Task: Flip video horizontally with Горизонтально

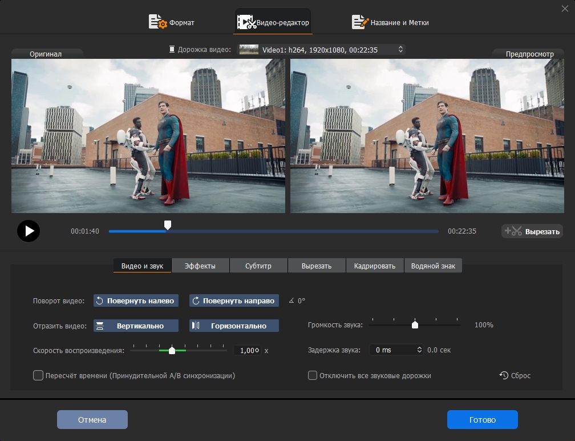Action: pyautogui.click(x=234, y=326)
